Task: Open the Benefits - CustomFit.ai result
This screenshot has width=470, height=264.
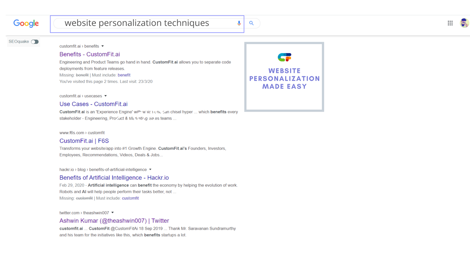Action: click(90, 54)
